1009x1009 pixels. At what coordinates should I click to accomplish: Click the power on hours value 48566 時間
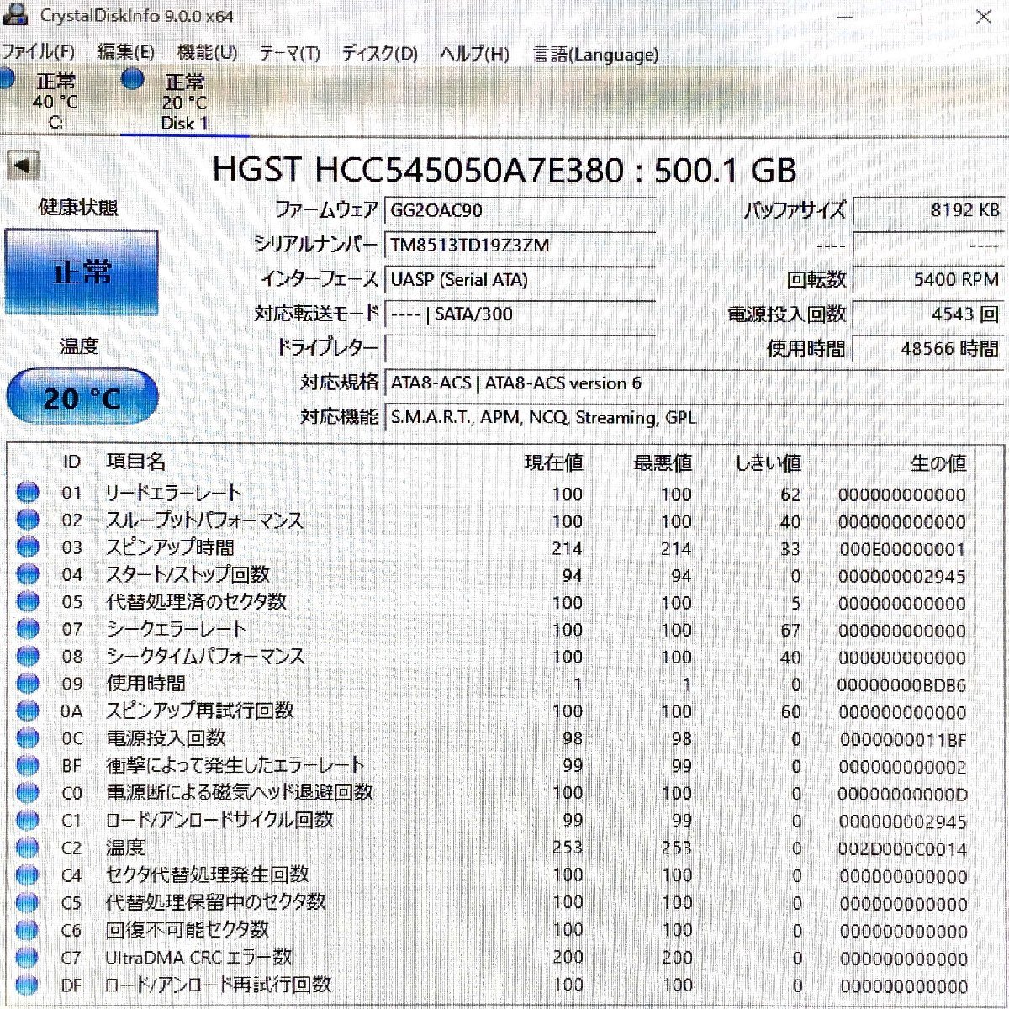(x=928, y=348)
